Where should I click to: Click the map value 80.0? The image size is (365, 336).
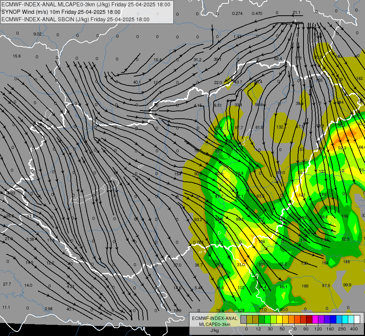click(284, 309)
